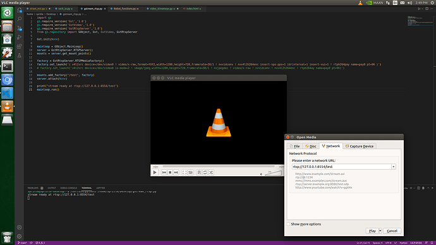This screenshot has width=436, height=245.
Task: Close the gstream_rtsp.py editor tab
Action: click(x=105, y=9)
